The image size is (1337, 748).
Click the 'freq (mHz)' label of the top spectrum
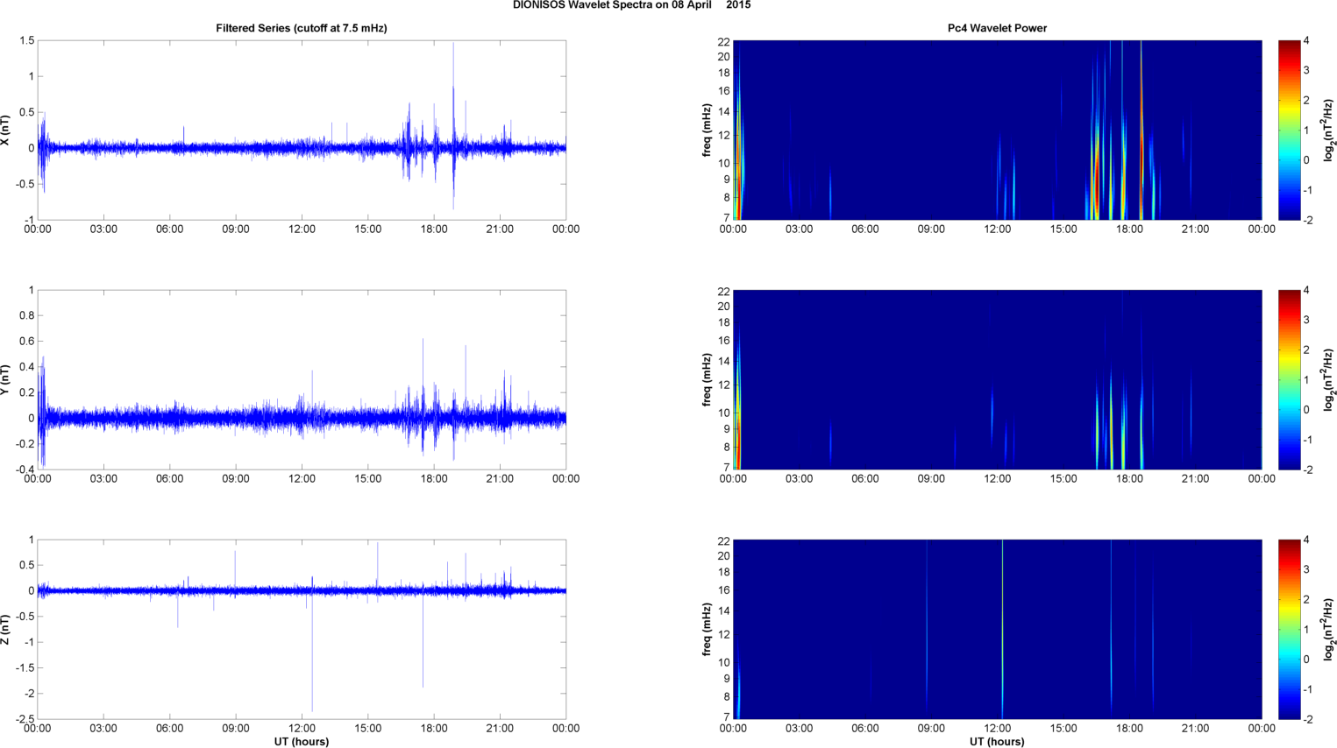pyautogui.click(x=707, y=130)
